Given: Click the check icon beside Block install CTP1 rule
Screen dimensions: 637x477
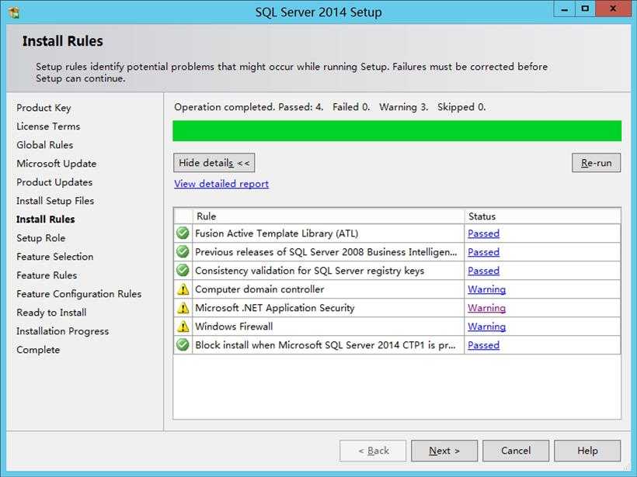Looking at the screenshot, I should click(x=183, y=345).
